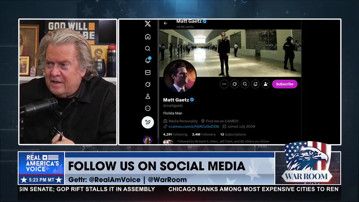The width and height of the screenshot is (359, 202).
Task: Open the 3.4M Followers list
Action: [204, 134]
